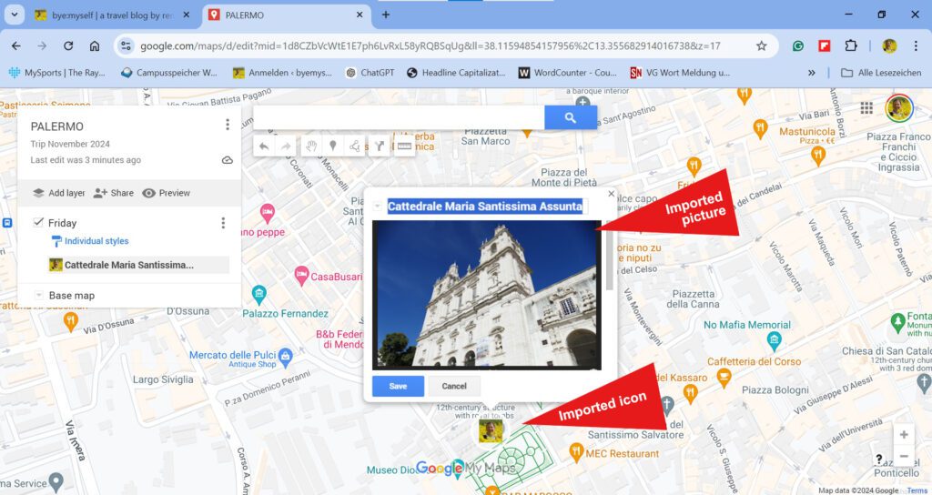Close the PALERMO tab

[359, 15]
